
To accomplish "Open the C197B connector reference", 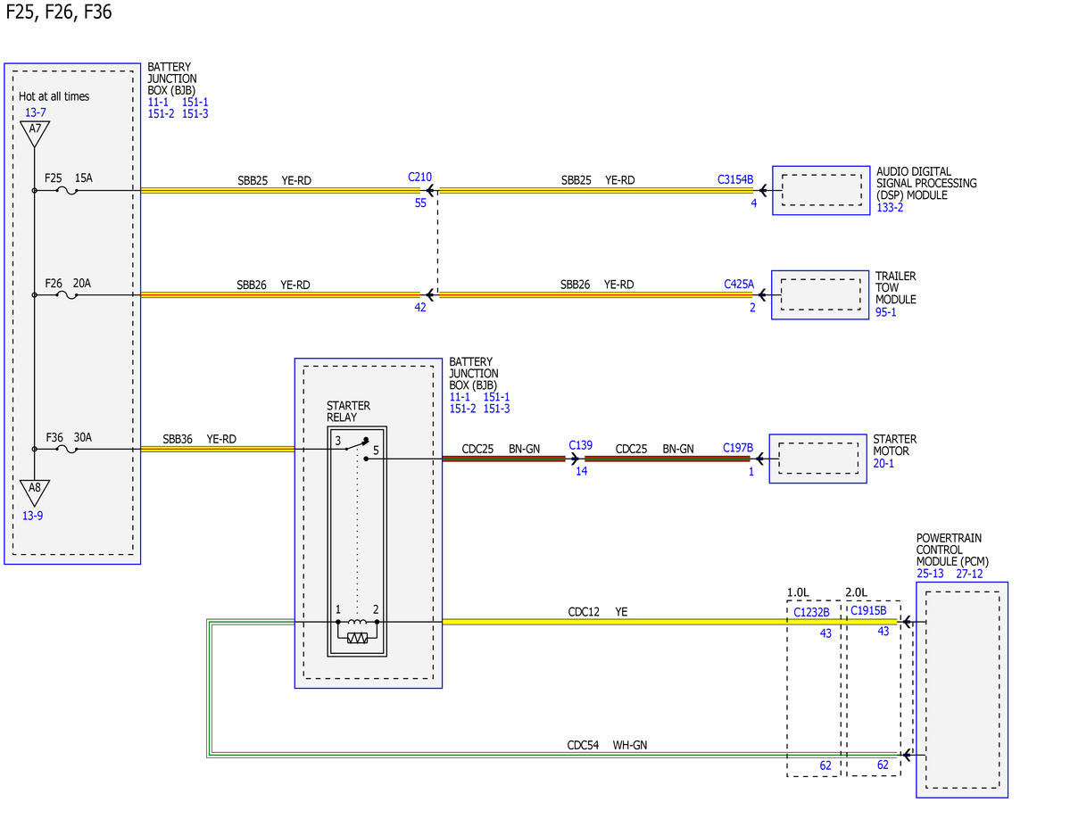I will 738,448.
